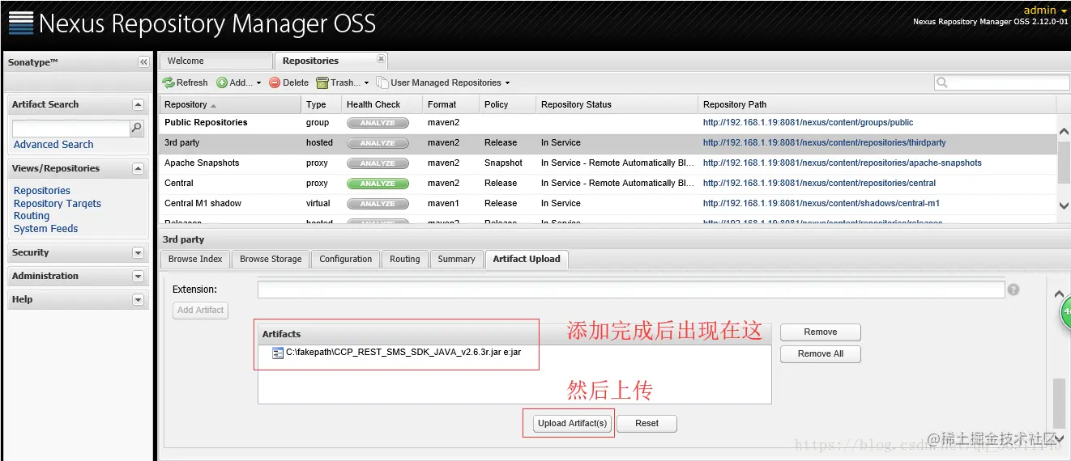Screen dimensions: 1071x461
Task: Expand the Administration panel
Action: pyautogui.click(x=138, y=276)
